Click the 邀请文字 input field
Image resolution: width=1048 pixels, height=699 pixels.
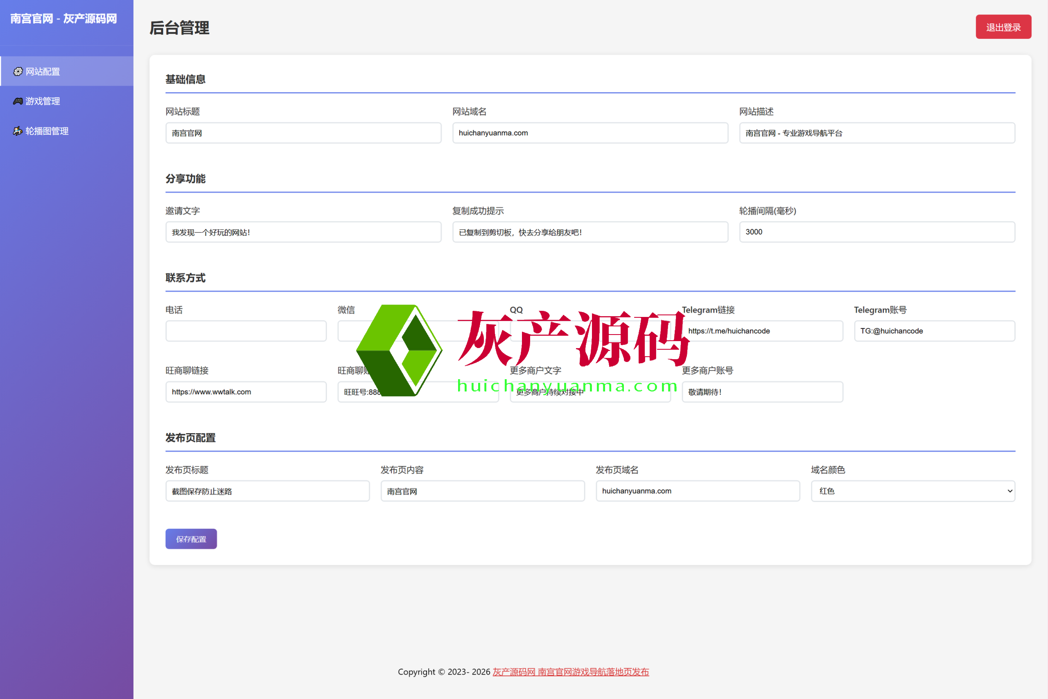coord(303,232)
